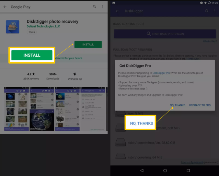
Task: Open Defiant Technologies, LLC developer page
Action: coord(43,26)
